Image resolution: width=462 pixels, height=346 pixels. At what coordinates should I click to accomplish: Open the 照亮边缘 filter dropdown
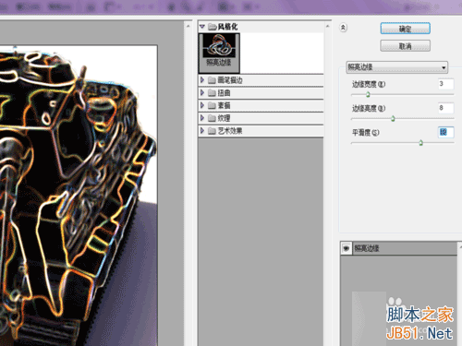[397, 67]
